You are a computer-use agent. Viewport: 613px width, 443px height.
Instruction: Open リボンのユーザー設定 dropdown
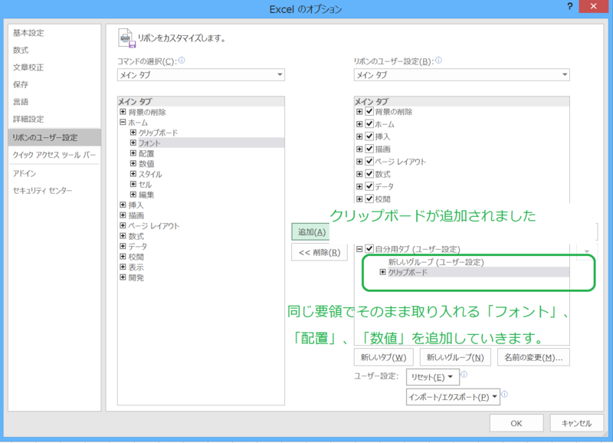coord(462,74)
